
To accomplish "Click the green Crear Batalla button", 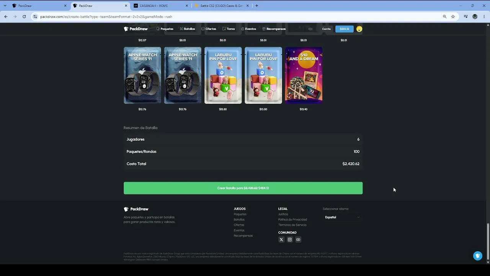I will [x=243, y=188].
